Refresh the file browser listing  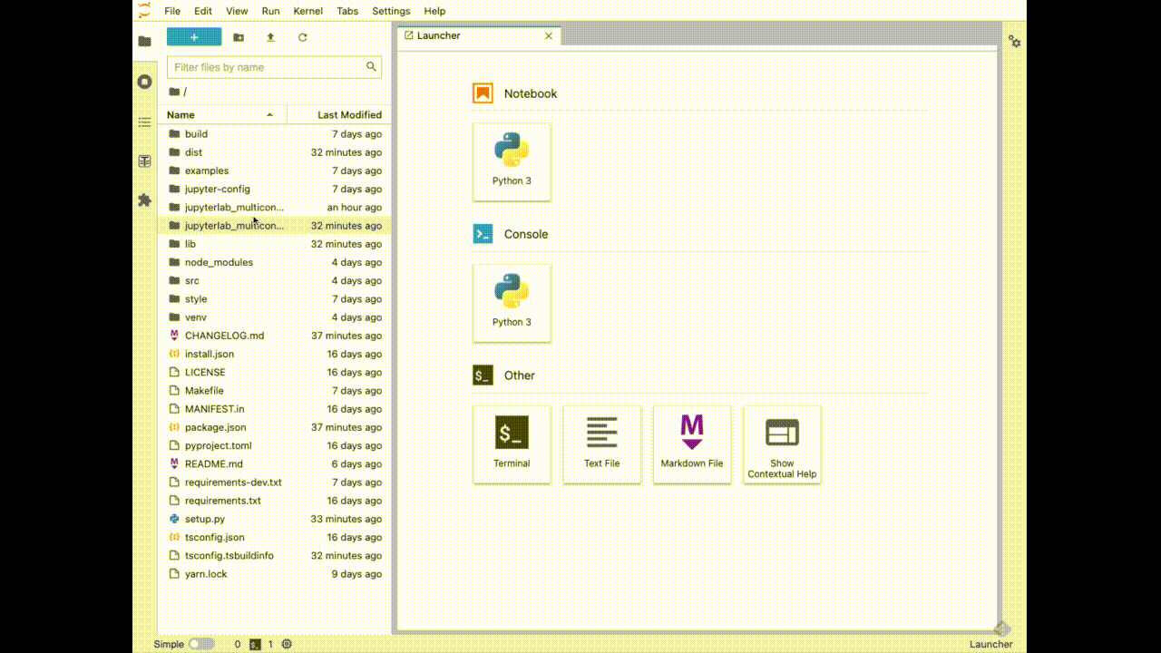(302, 37)
